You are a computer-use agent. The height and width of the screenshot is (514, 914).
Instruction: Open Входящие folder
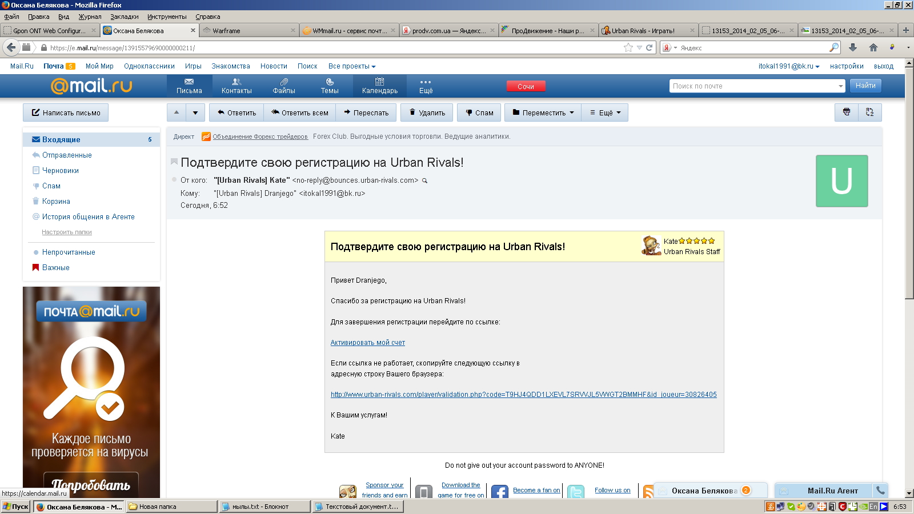(91, 139)
